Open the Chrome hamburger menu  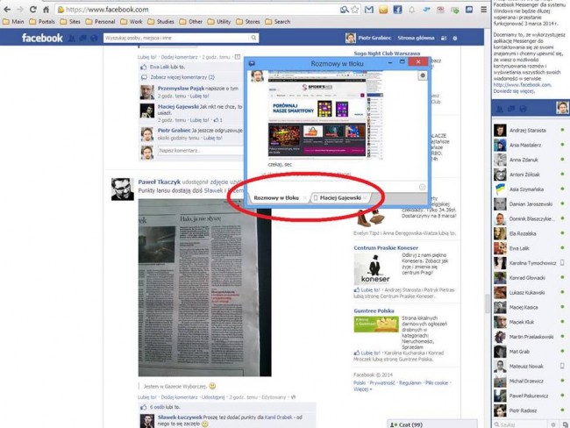483,10
